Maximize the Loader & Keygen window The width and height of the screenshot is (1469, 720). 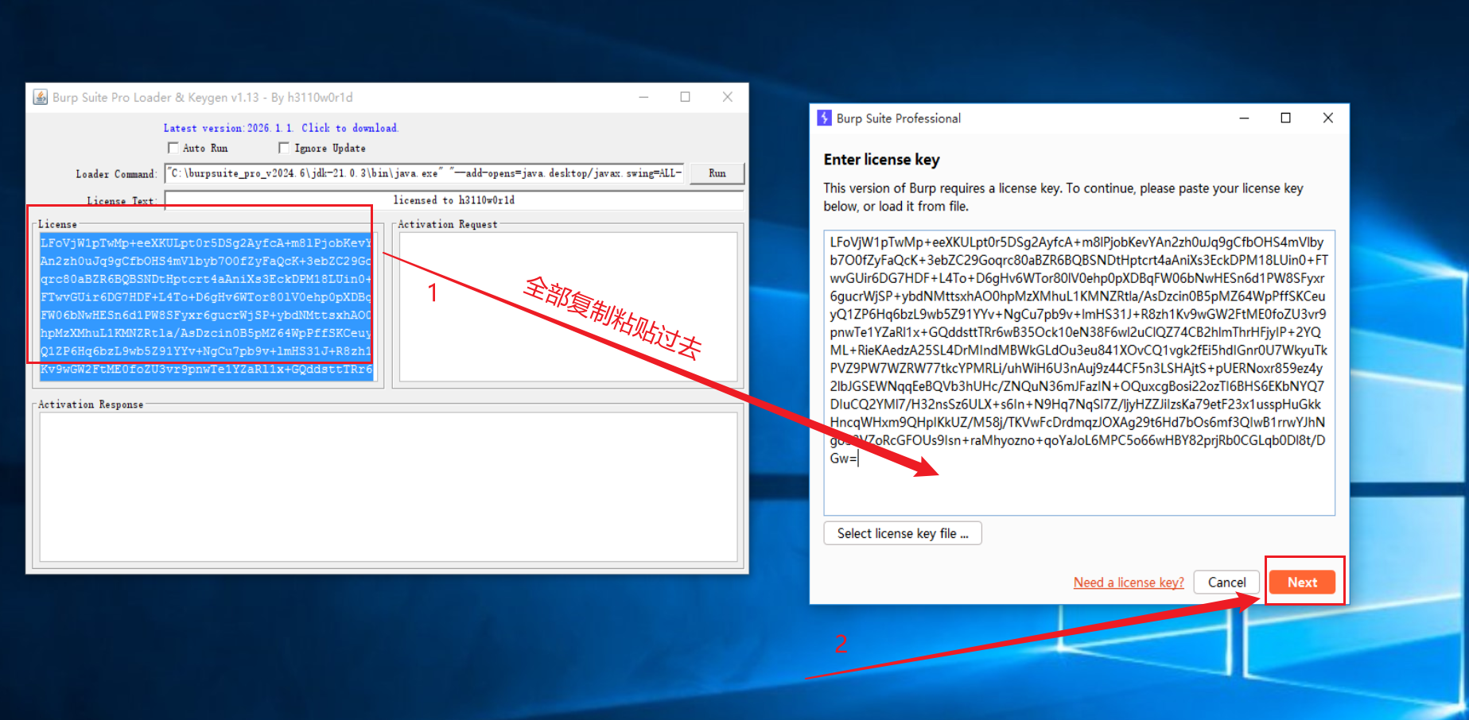pos(685,97)
